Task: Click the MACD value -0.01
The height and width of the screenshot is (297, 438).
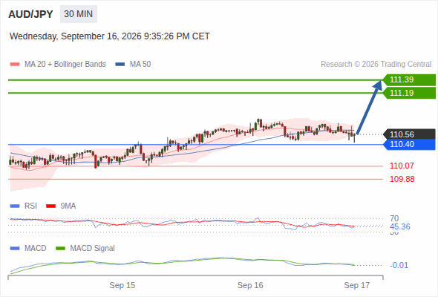Action: (399, 265)
